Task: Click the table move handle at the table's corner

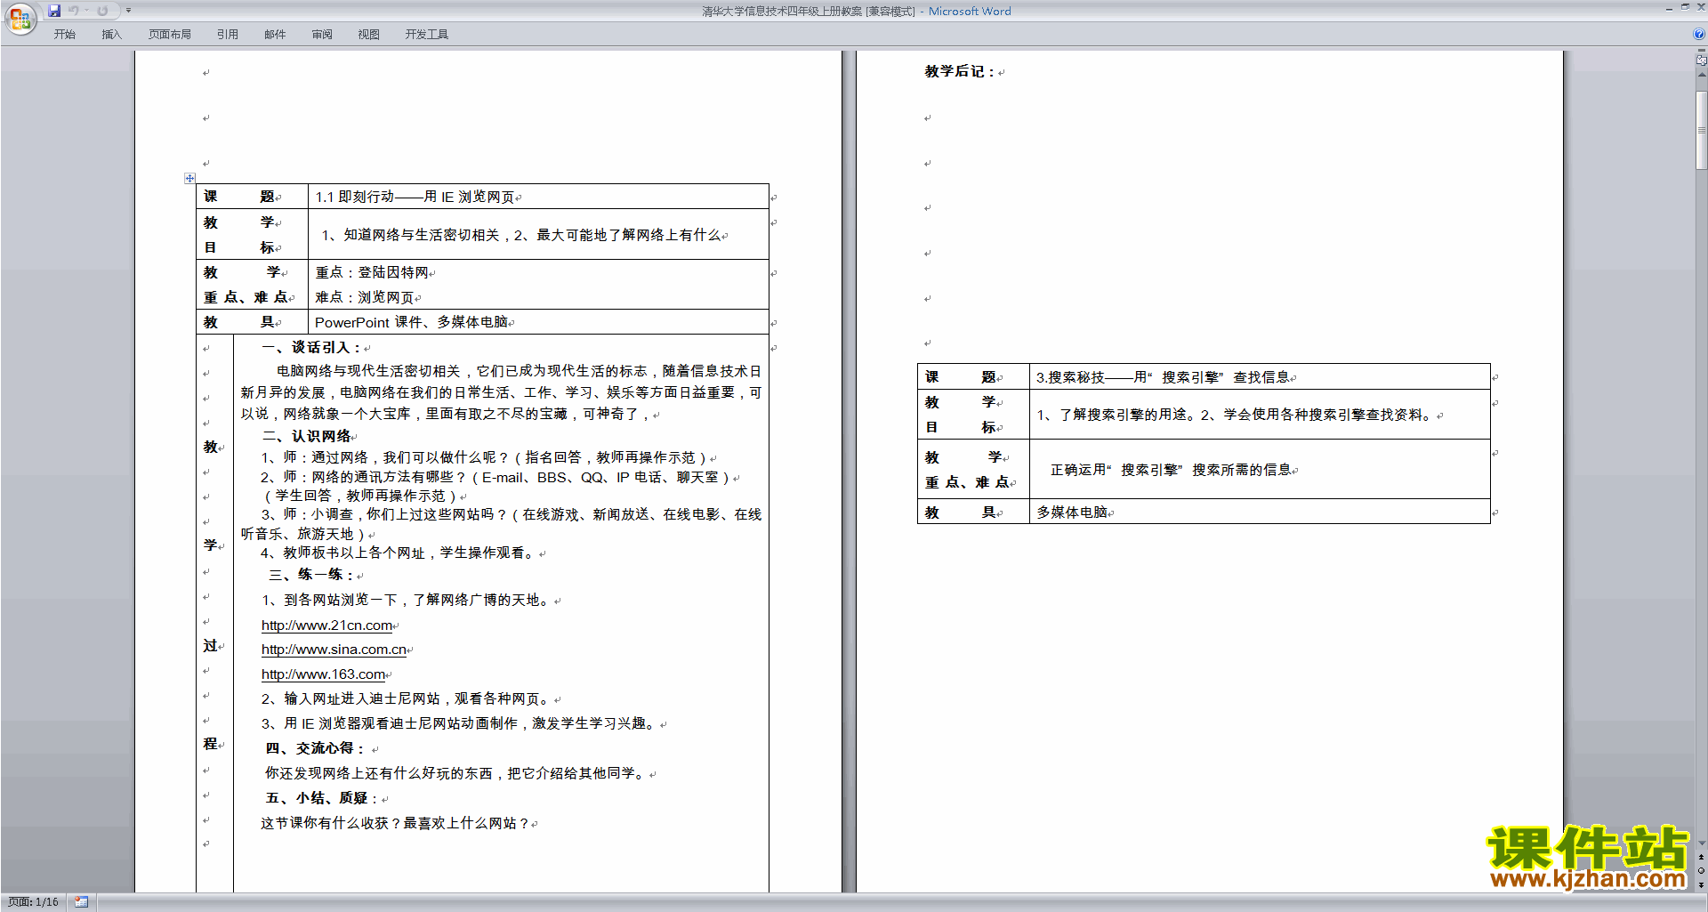Action: [189, 178]
